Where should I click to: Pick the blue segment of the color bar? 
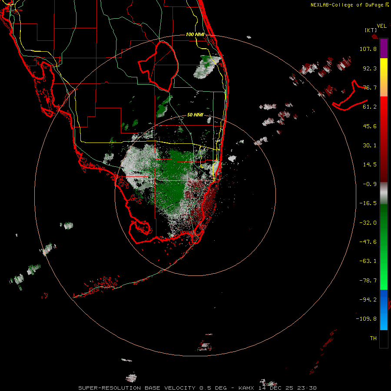pyautogui.click(x=384, y=310)
